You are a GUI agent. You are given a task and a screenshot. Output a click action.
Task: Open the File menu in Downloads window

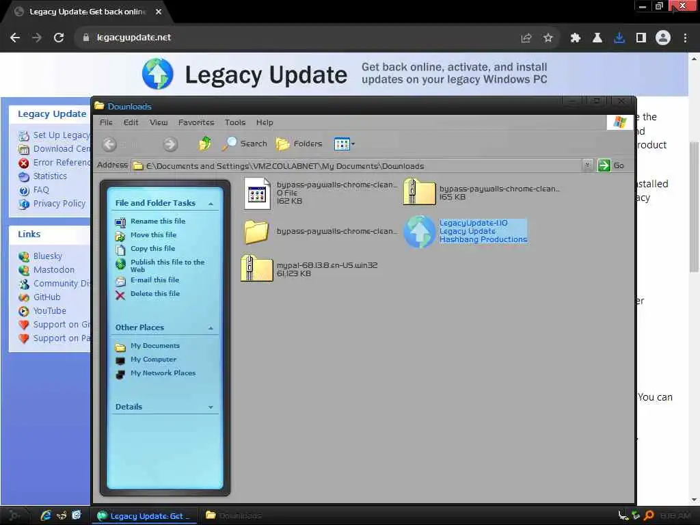pyautogui.click(x=106, y=122)
